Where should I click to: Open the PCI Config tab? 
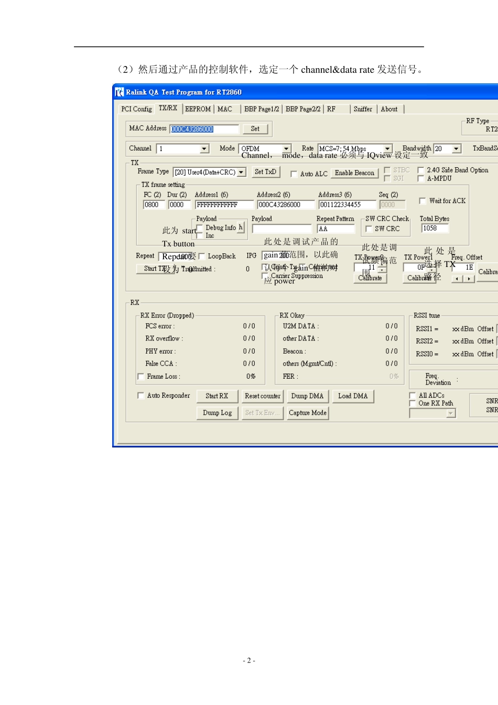click(136, 109)
